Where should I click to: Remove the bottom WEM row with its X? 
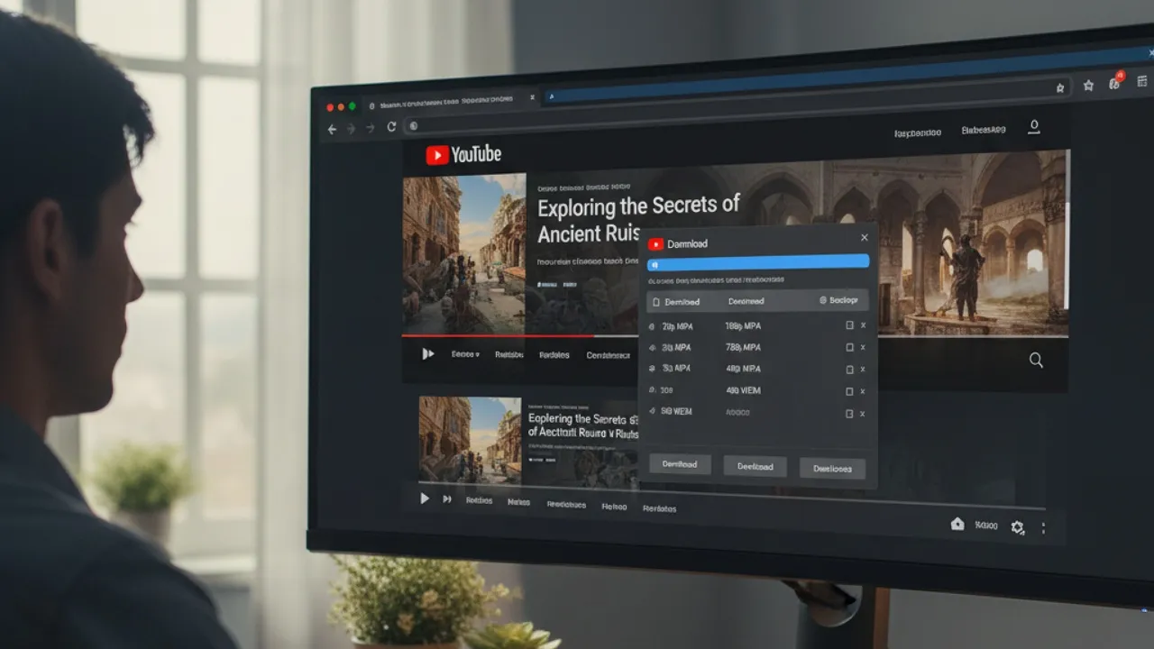863,414
